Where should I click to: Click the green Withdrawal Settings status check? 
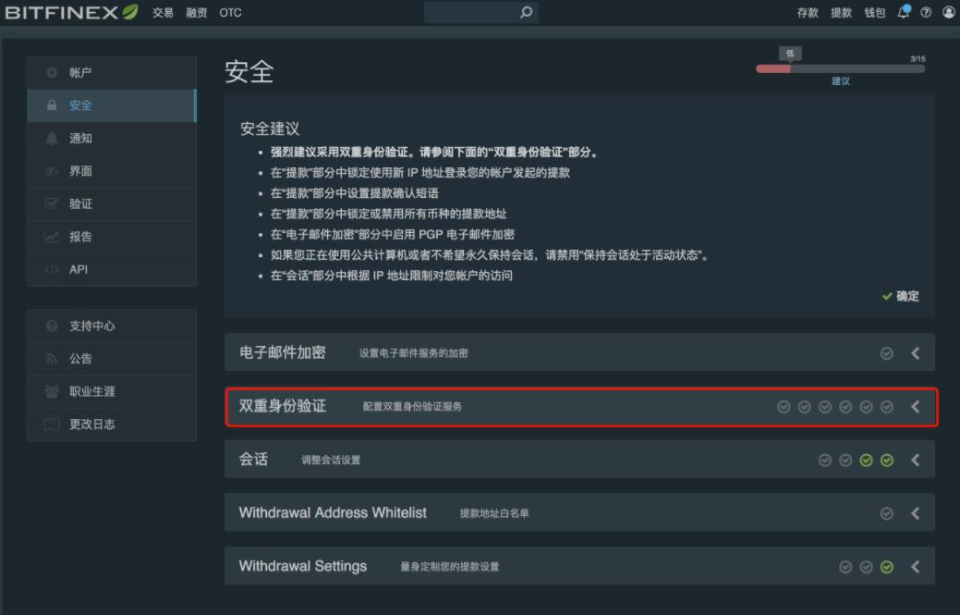886,567
